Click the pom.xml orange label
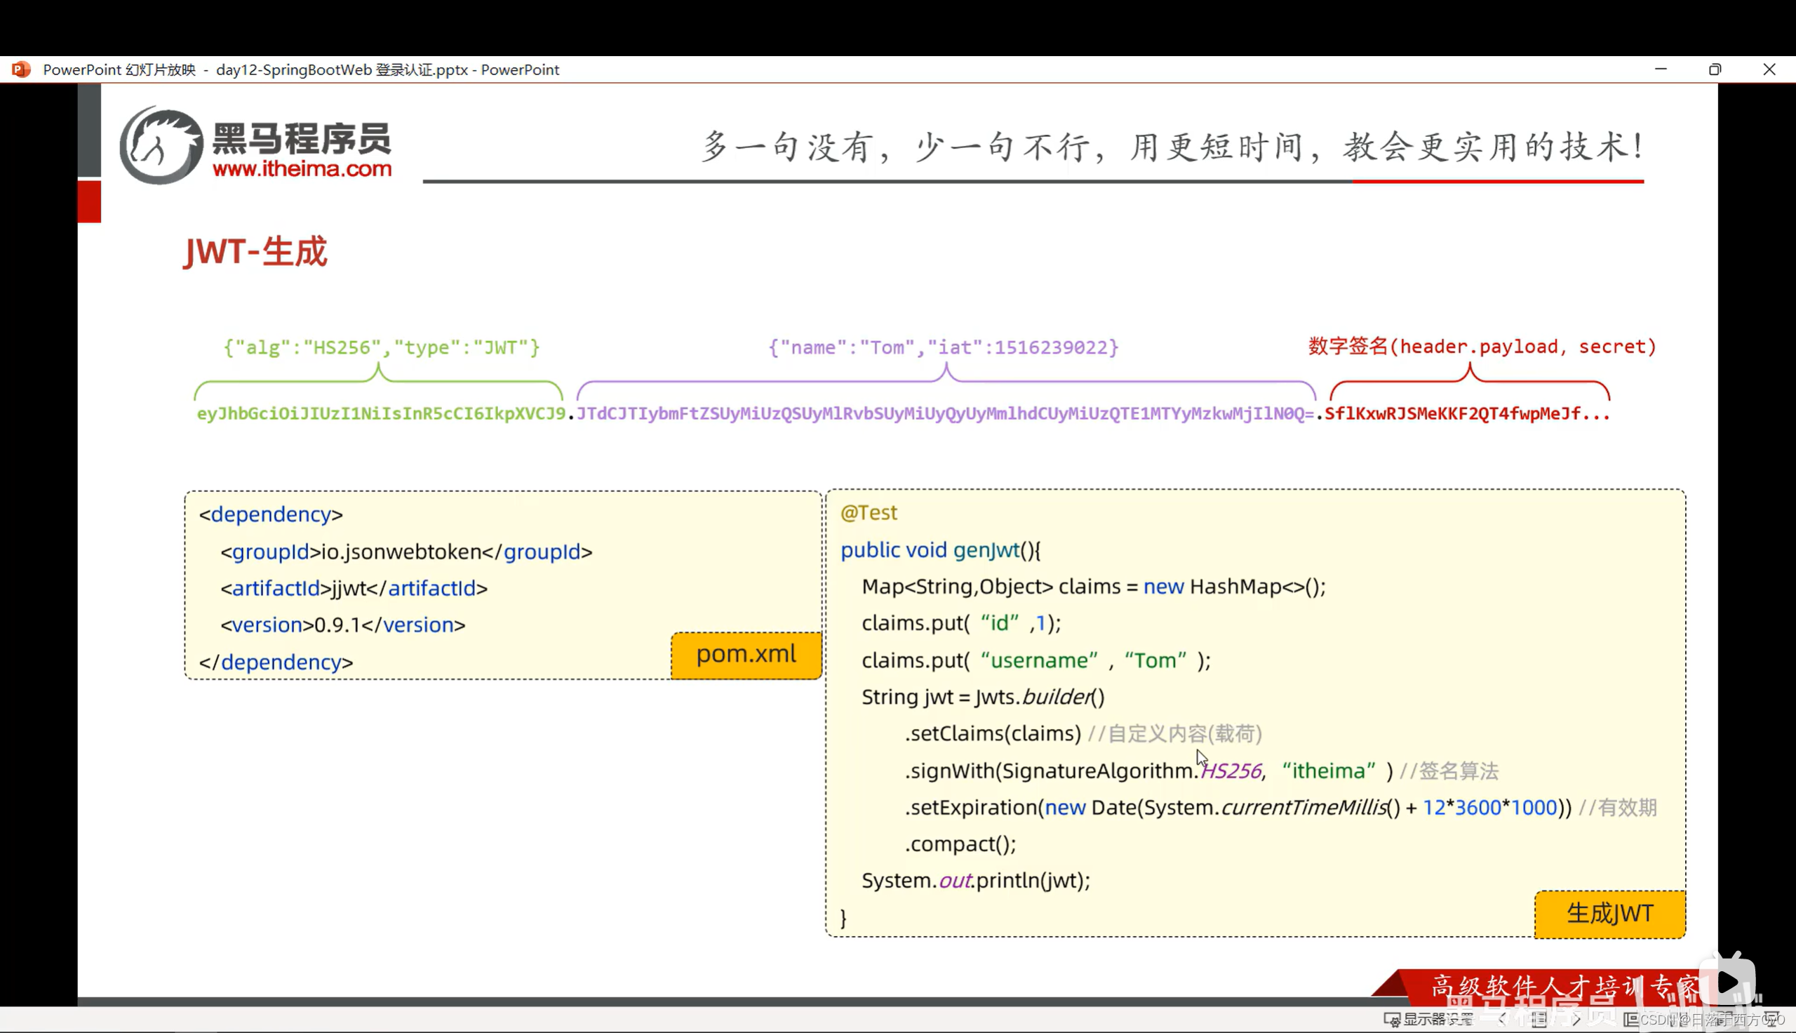Viewport: 1796px width, 1033px height. [746, 655]
